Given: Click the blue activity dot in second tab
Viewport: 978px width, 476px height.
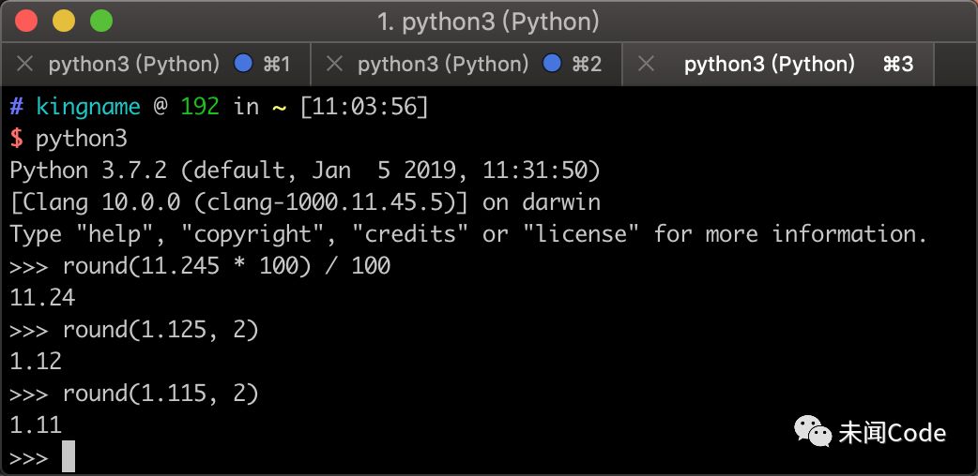Looking at the screenshot, I should (x=553, y=65).
